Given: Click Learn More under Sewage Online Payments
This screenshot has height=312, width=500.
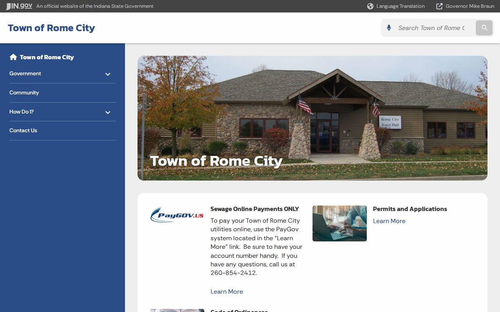Looking at the screenshot, I should pos(227,291).
